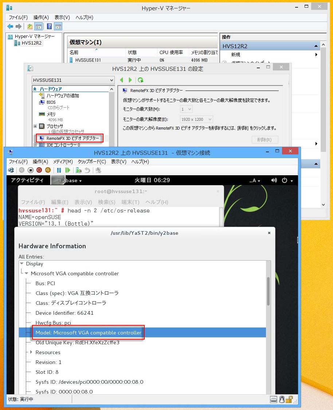Click the Up one level folder icon
The image size is (333, 410).
pos(30,26)
